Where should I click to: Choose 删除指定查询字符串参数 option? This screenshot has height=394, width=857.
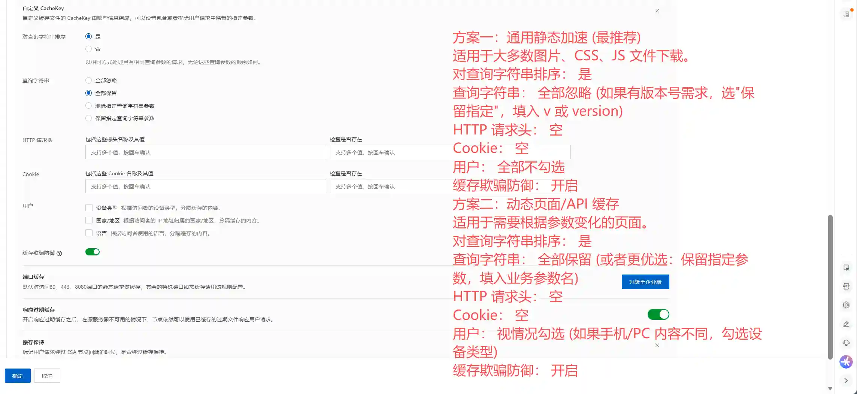[x=88, y=106]
